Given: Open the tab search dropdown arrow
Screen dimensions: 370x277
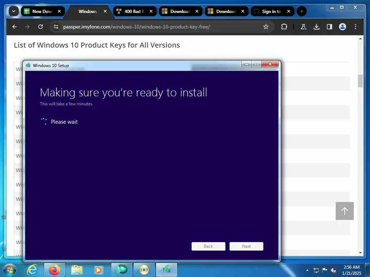Looking at the screenshot, I should [x=14, y=11].
